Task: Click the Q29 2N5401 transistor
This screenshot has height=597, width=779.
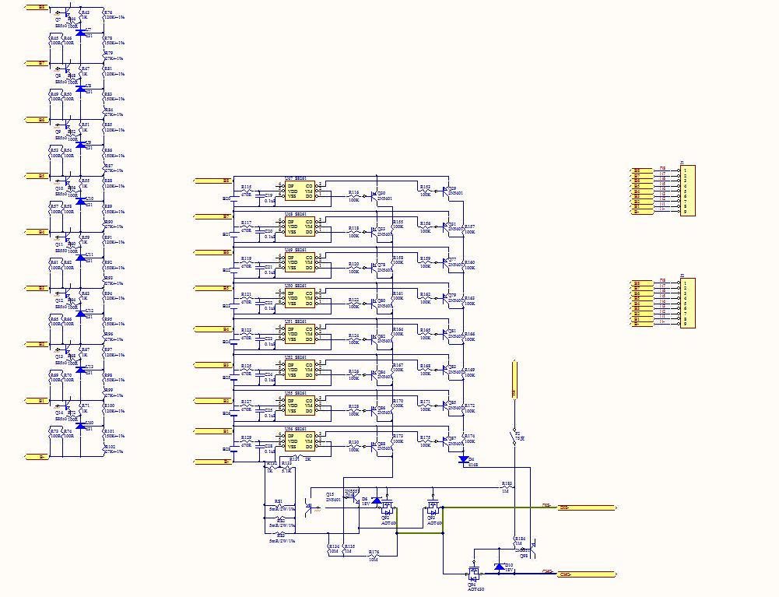Action: [447, 190]
